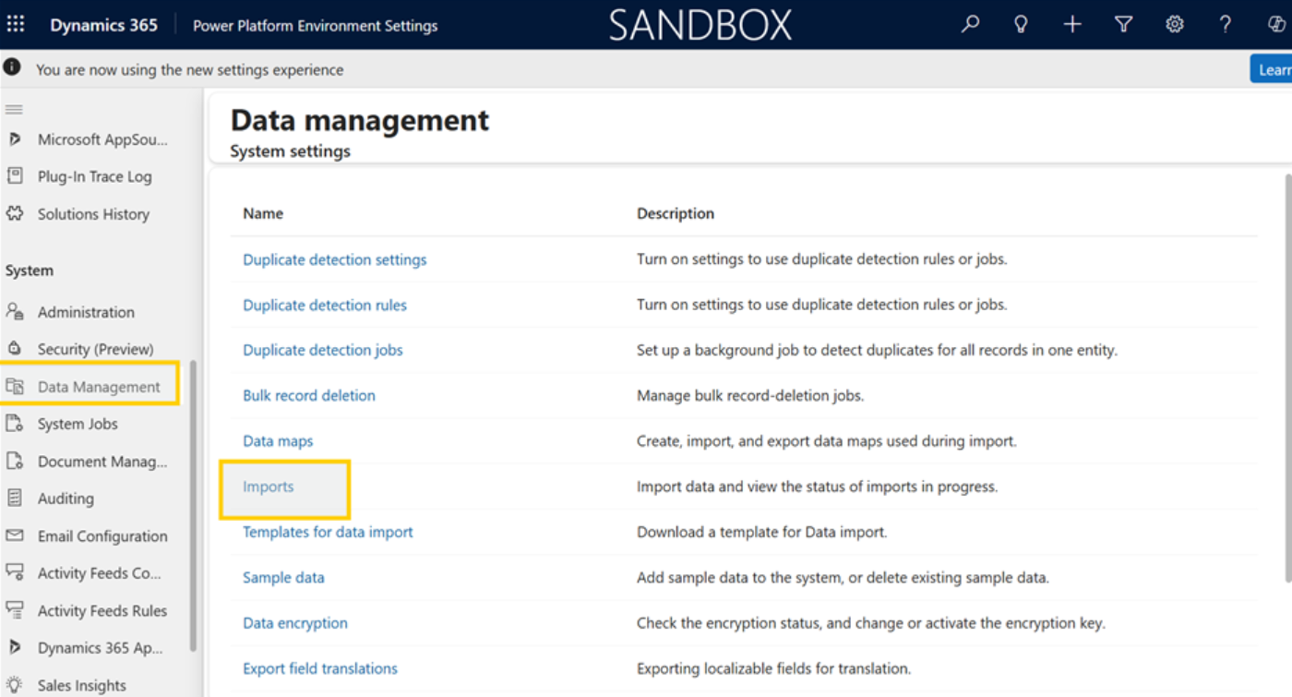Click the Name column header

[263, 213]
